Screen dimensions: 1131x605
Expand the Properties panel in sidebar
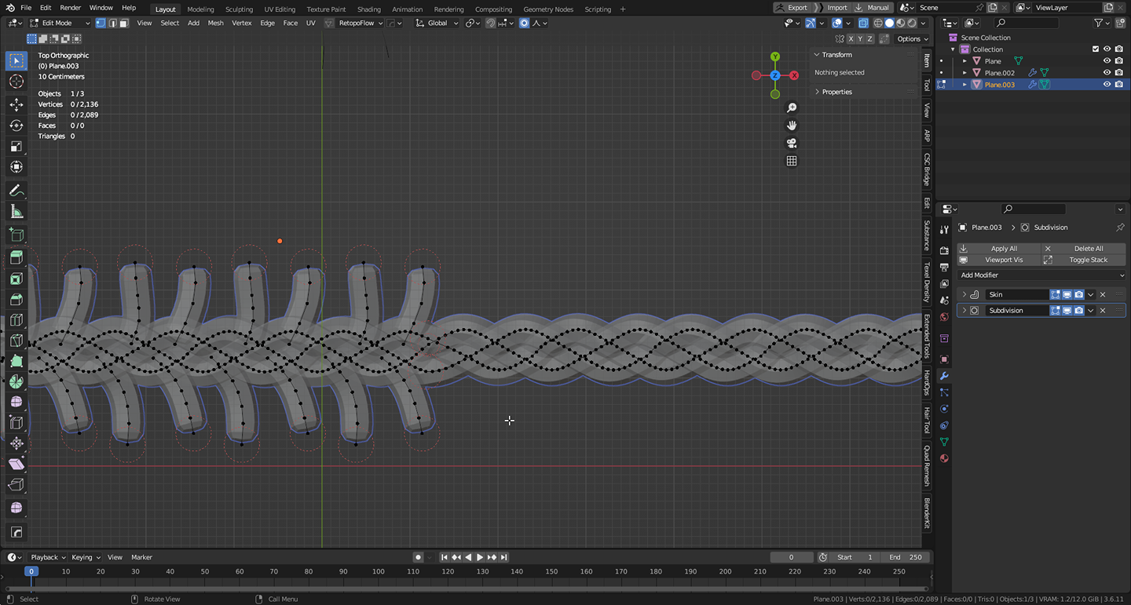836,92
